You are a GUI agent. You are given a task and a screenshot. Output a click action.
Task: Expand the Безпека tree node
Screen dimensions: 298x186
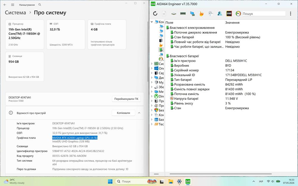pyautogui.click(x=152, y=110)
